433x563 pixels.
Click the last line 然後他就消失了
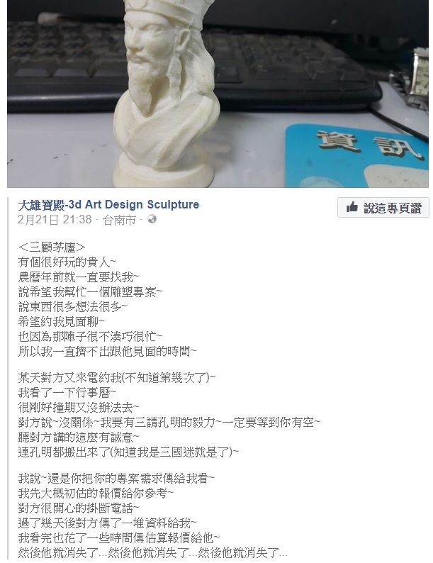(x=153, y=552)
